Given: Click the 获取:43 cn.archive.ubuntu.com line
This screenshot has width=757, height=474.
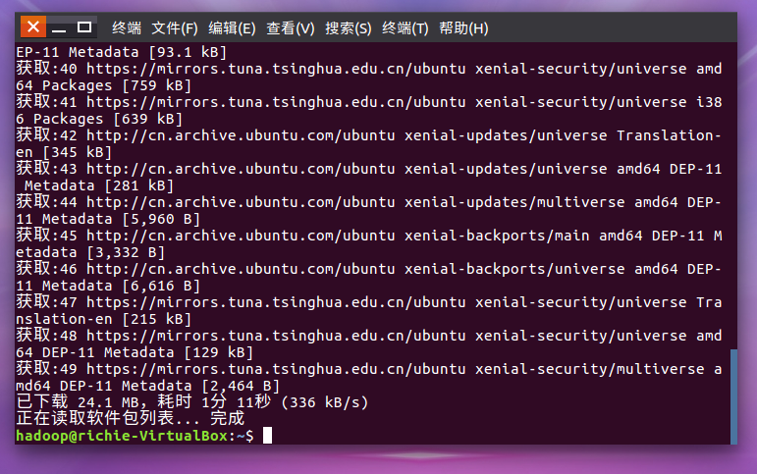Looking at the screenshot, I should pos(369,169).
